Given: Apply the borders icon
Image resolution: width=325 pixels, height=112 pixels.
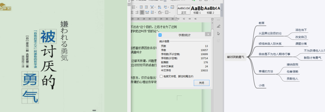Looking at the screenshot, I should 167,12.
